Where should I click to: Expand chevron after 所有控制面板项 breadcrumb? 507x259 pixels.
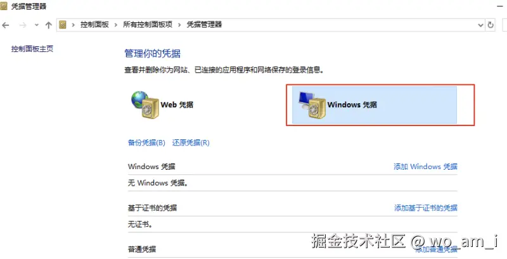pos(179,25)
